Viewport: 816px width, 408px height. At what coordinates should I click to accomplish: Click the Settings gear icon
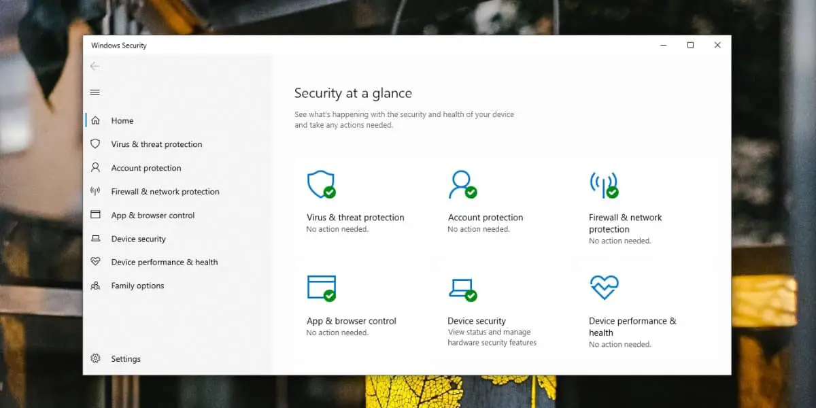pos(95,358)
